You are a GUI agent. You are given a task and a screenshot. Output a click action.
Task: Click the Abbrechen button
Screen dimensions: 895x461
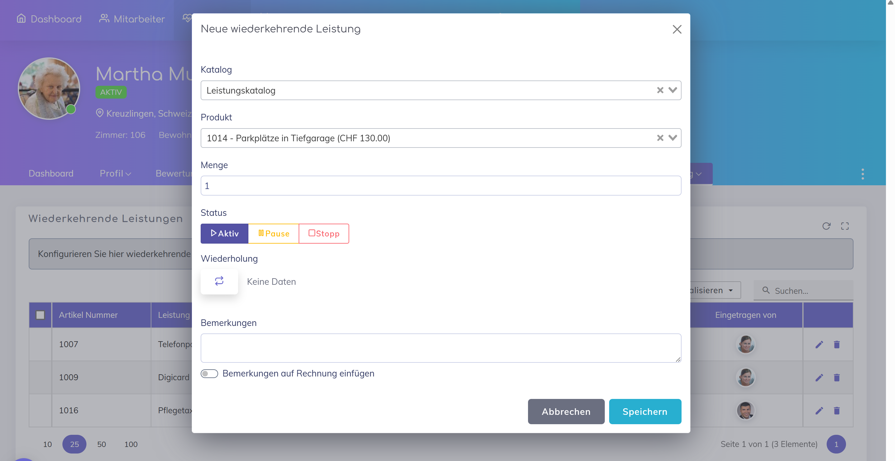point(566,411)
